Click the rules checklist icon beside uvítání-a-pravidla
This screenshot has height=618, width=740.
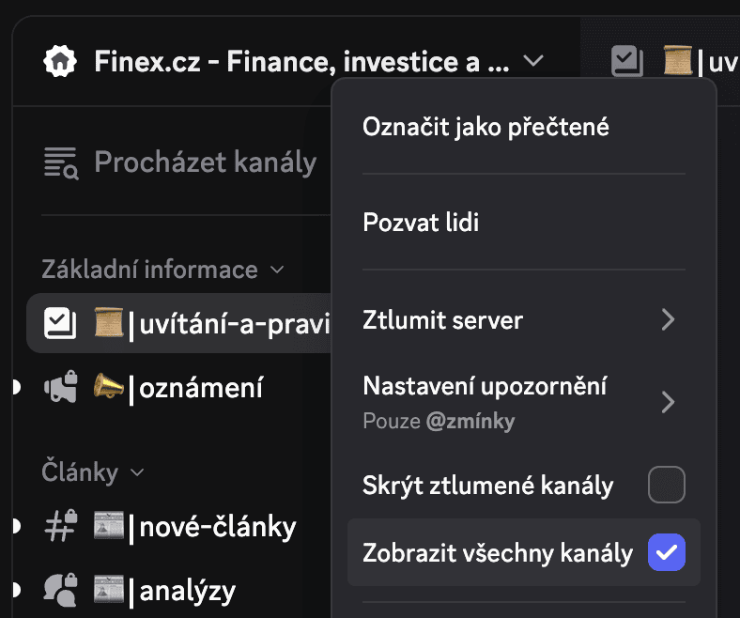[x=60, y=324]
